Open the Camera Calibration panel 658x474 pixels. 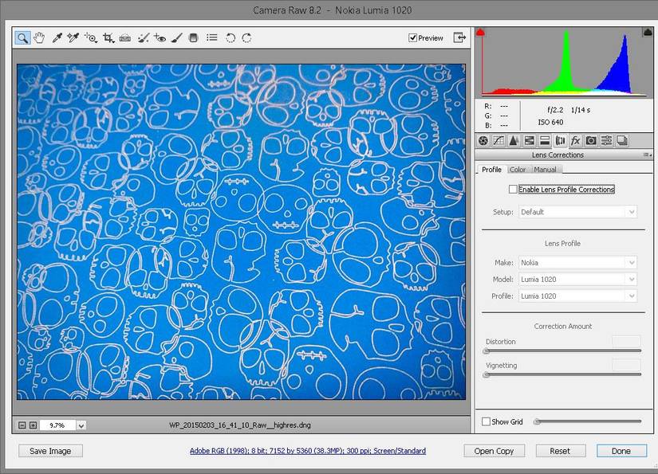coord(591,141)
